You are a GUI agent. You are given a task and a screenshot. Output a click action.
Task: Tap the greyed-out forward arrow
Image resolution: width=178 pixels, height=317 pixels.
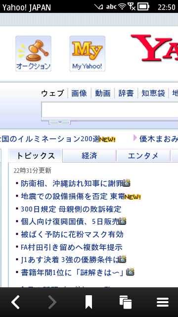click(x=52, y=302)
